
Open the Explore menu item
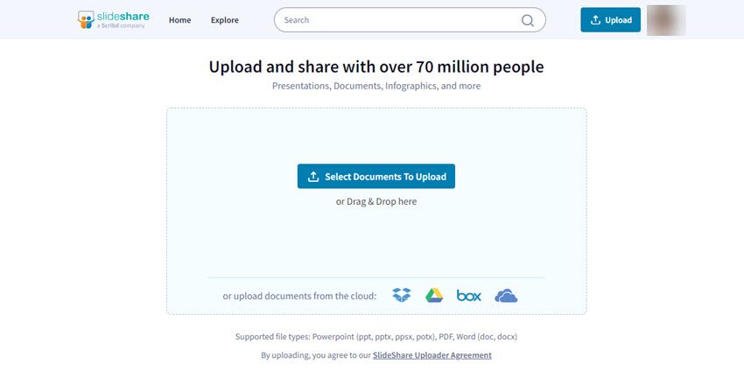click(224, 20)
